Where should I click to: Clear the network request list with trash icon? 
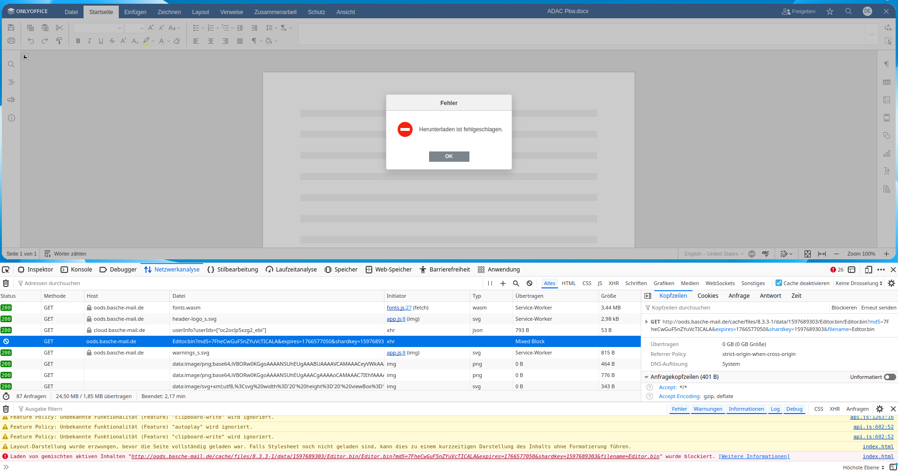pos(6,283)
